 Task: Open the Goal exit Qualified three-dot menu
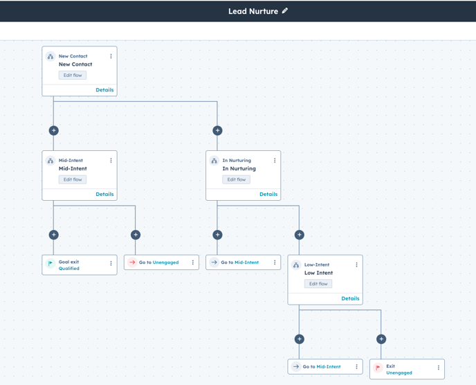[111, 263]
